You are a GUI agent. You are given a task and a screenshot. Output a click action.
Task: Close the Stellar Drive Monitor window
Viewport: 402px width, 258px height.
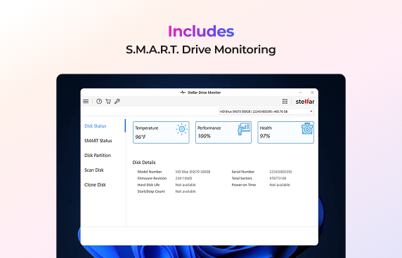312,93
